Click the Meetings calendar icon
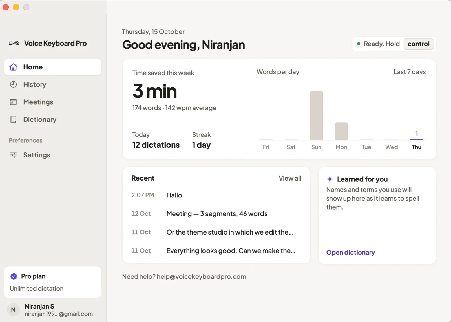The height and width of the screenshot is (322, 451). 13,102
